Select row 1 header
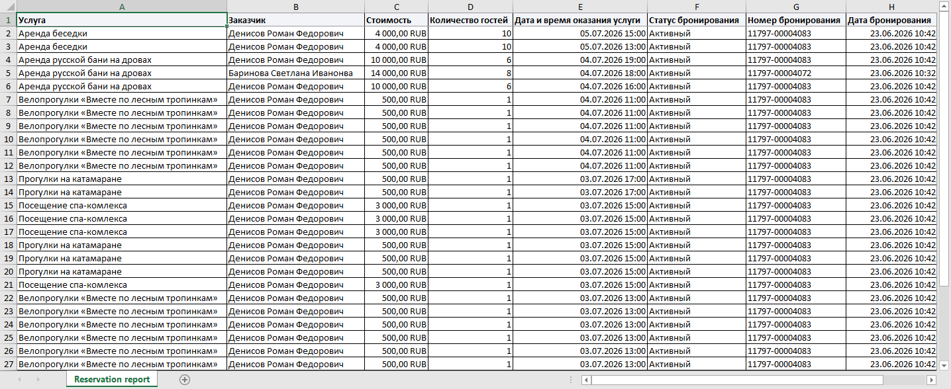 [8, 20]
